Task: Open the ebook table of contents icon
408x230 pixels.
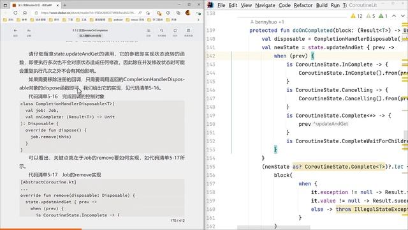Action: coord(149,31)
